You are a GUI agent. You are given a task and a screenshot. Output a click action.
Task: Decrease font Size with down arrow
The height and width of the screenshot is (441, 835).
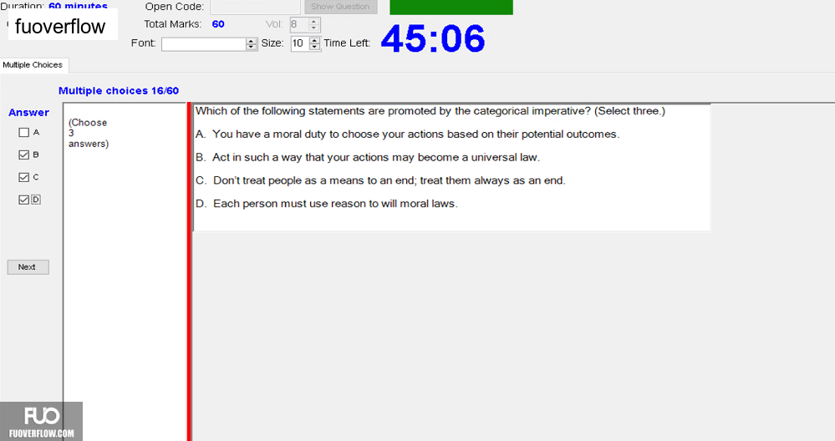pos(315,47)
